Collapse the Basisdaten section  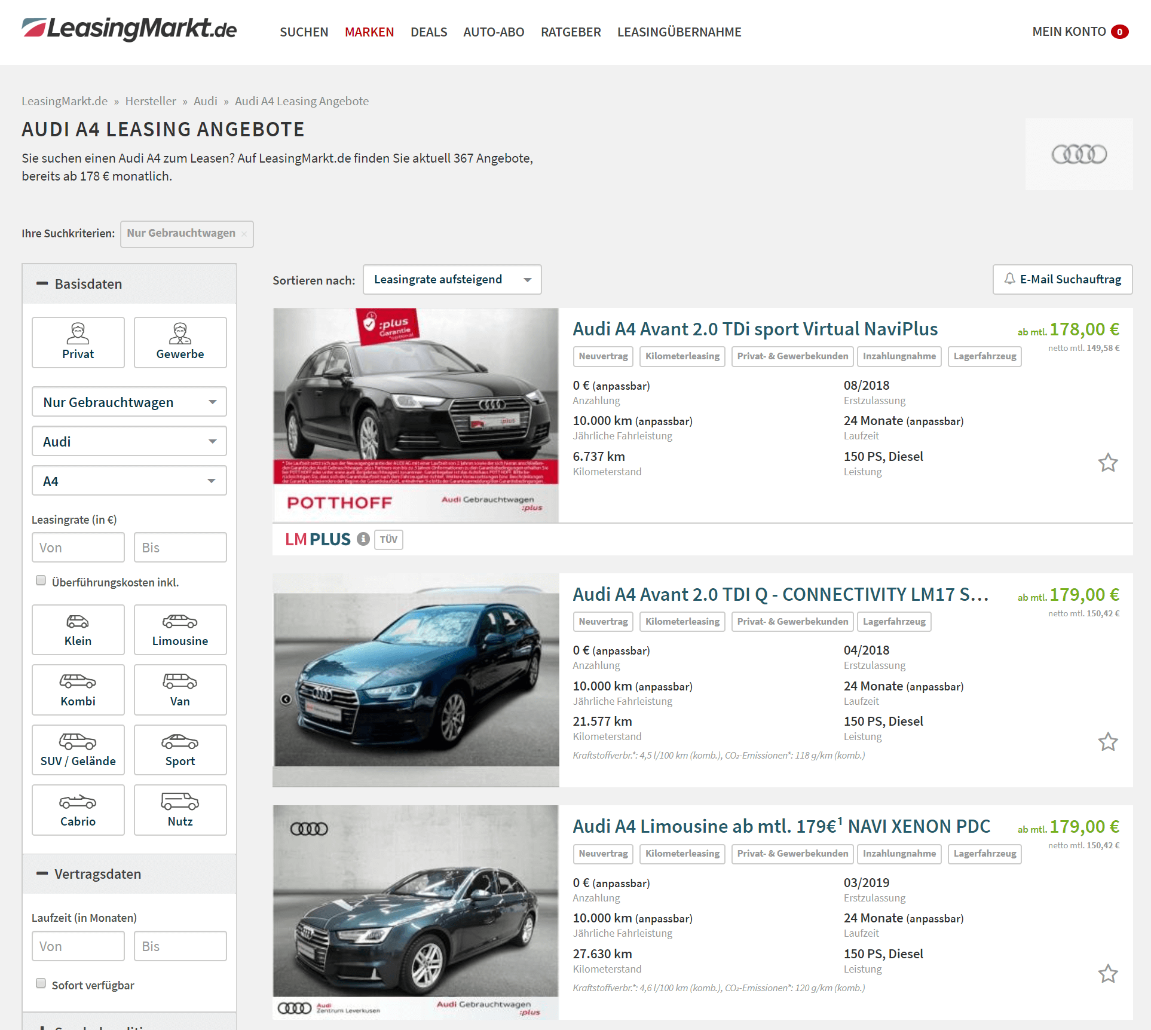pyautogui.click(x=129, y=284)
